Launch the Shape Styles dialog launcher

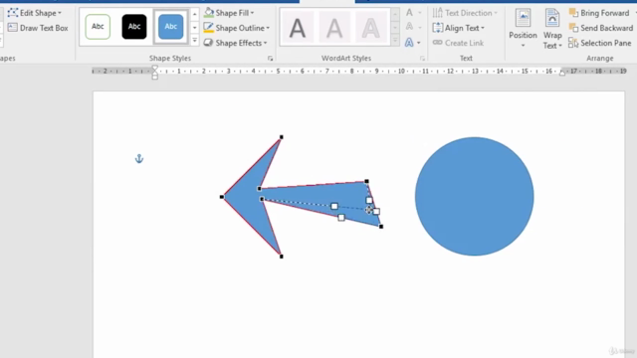pos(270,59)
